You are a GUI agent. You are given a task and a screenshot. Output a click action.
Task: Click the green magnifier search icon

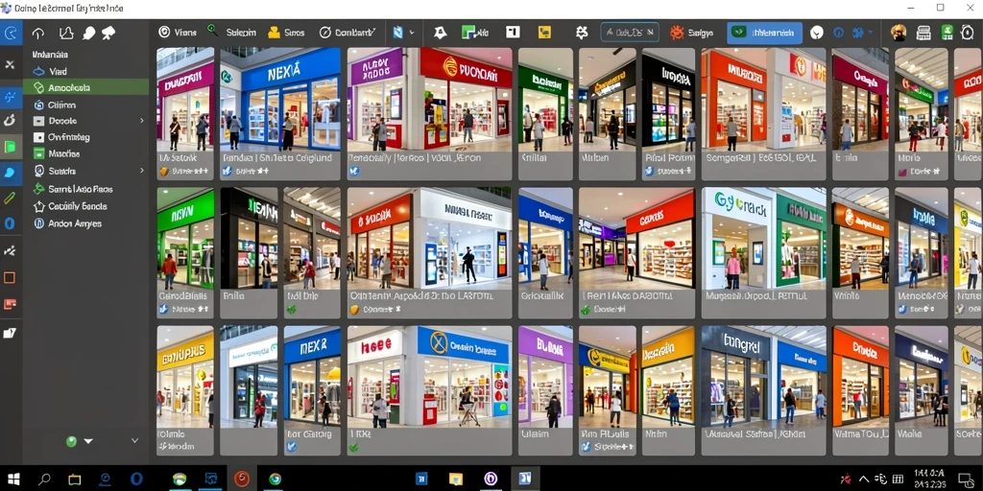[x=212, y=31]
